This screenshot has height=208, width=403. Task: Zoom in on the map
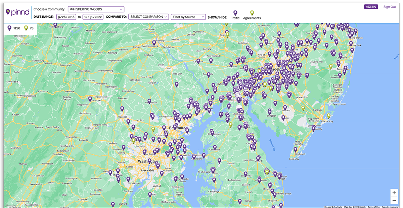tap(394, 193)
